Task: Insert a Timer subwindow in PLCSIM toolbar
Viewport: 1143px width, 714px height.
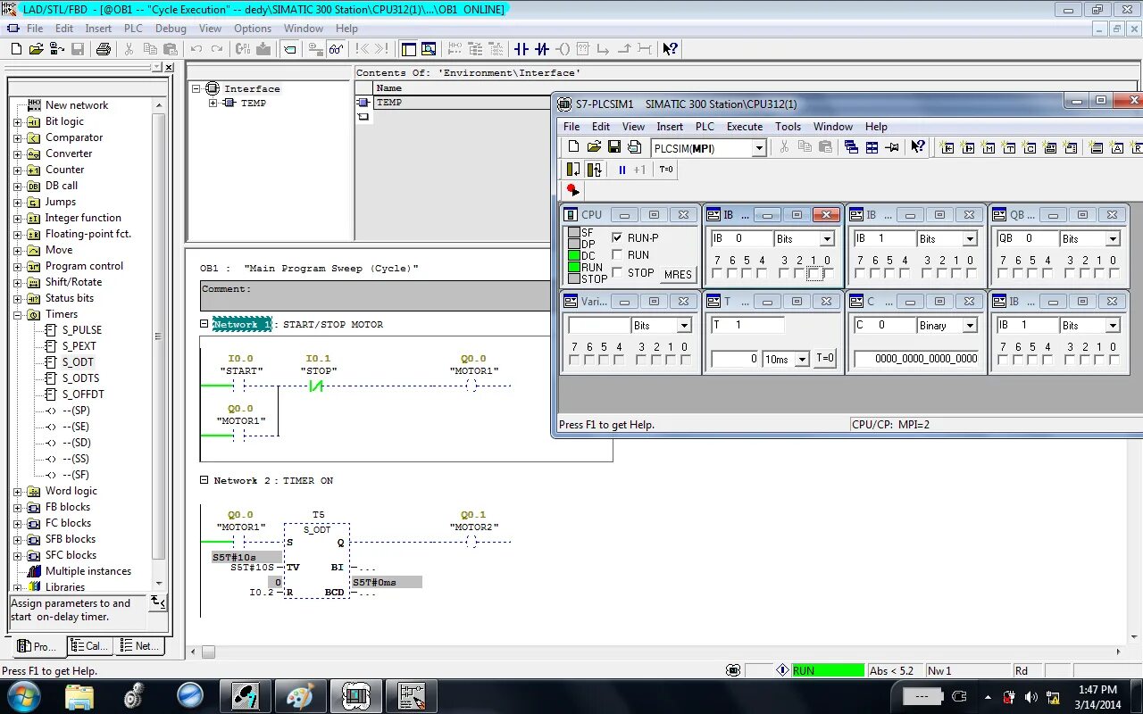Action: [x=1008, y=147]
